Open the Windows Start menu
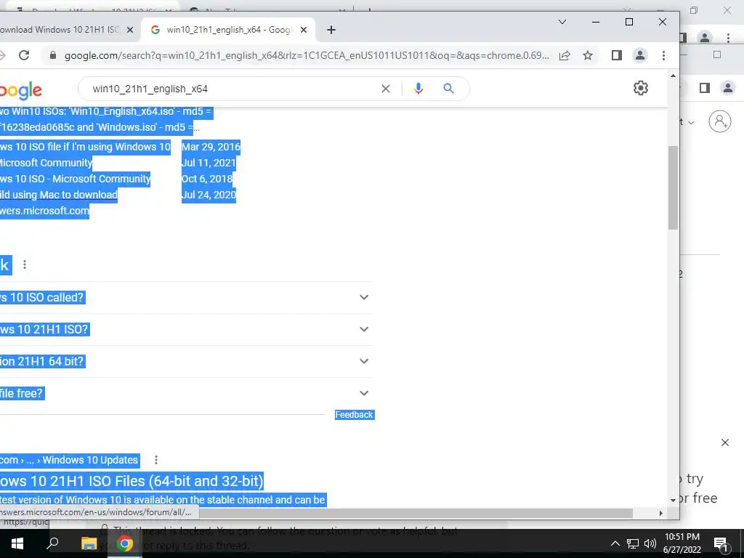 (x=17, y=543)
